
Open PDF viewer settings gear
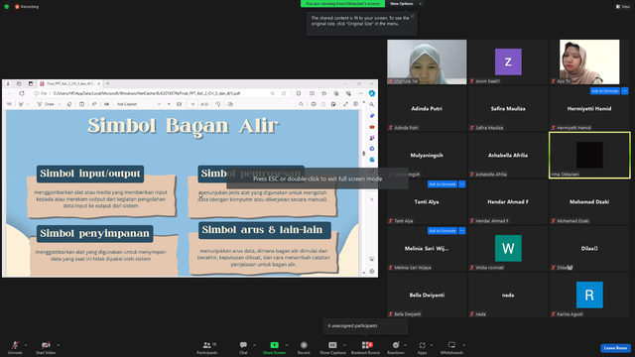point(355,104)
